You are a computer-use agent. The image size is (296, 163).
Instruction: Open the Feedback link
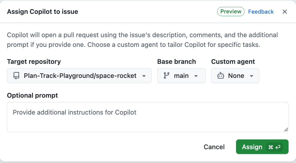tap(261, 11)
